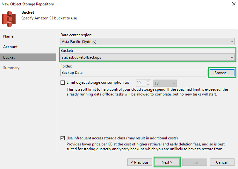The height and width of the screenshot is (169, 238).
Task: Proceed with the Next button
Action: click(x=167, y=162)
